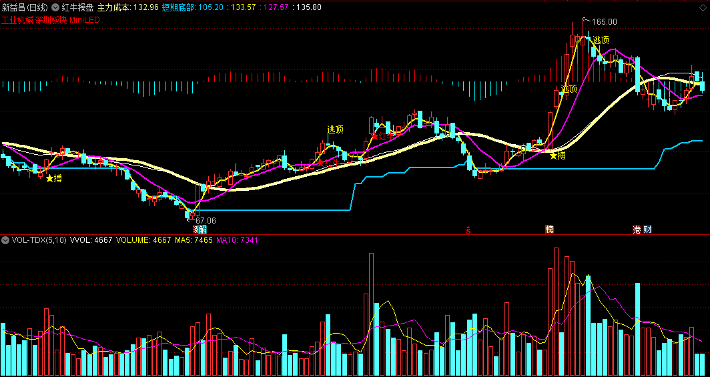Open the VOL-TDX indicator dropdown arrow
The height and width of the screenshot is (377, 710).
(6, 240)
